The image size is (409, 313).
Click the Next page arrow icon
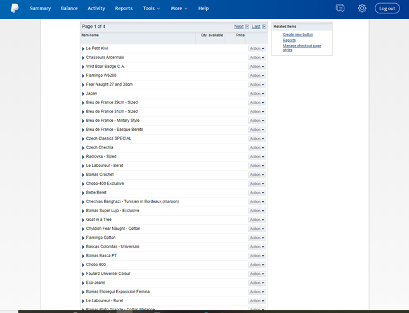[x=247, y=27]
